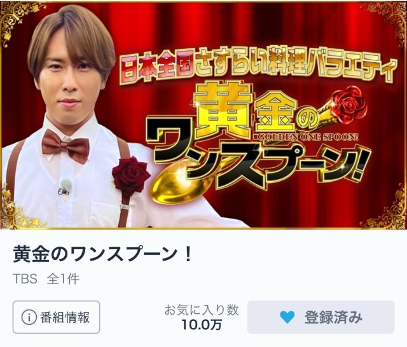Click the GOLDEN ONE SPOON! English subtitle

click(x=305, y=137)
